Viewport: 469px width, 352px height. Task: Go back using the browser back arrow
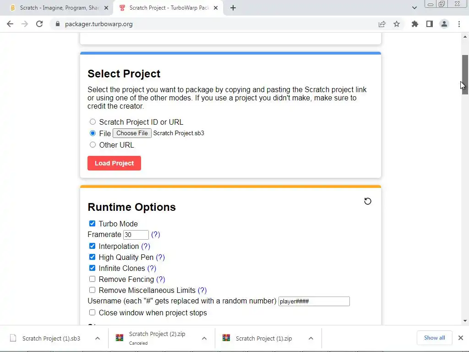pos(10,24)
